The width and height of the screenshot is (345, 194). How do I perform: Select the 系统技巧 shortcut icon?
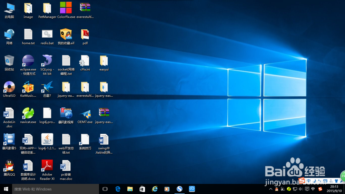pos(85,142)
